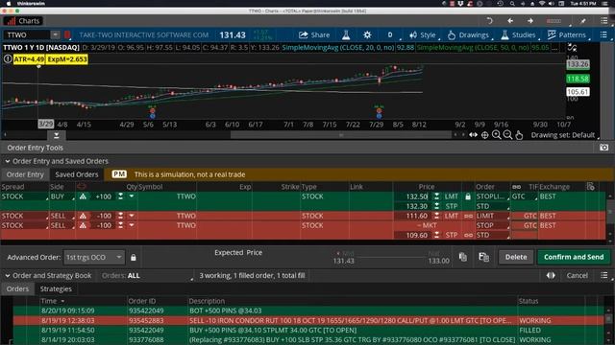
Task: Click the order table settings icon after Exchange
Action: click(590, 187)
